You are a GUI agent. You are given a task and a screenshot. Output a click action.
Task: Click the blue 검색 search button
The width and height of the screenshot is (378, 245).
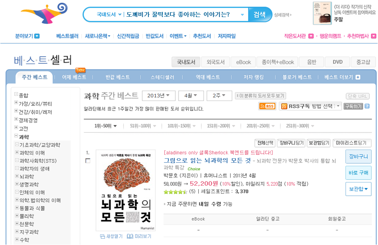click(x=259, y=14)
